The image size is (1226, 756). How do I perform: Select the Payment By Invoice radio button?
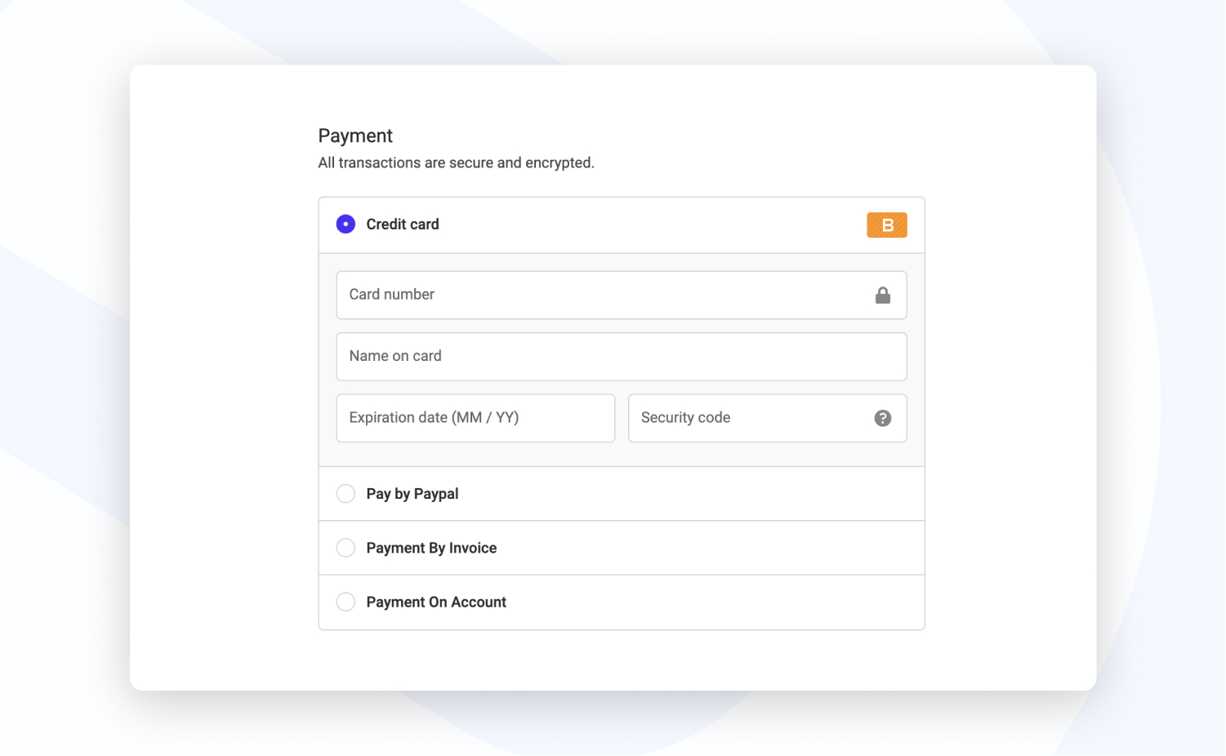pos(346,548)
